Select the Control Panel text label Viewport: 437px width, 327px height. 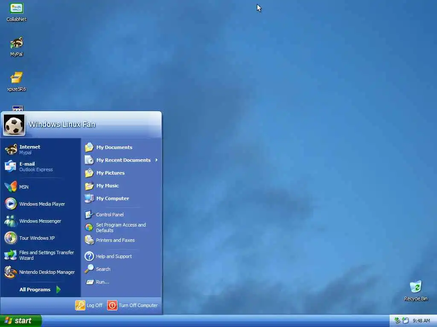coord(110,215)
